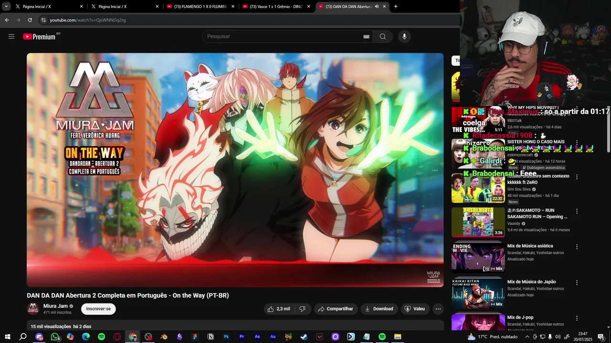The width and height of the screenshot is (611, 343).
Task: Open more actions ellipsis under the video
Action: coord(438,309)
